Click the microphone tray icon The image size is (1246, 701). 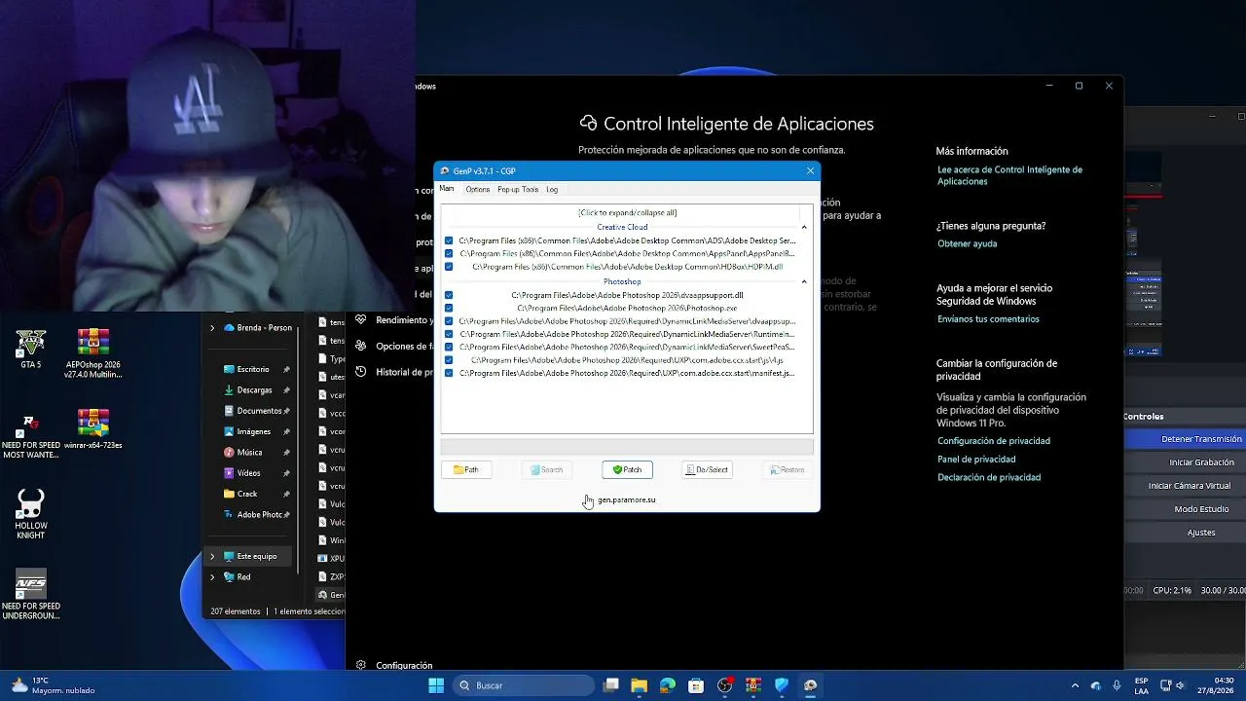[1117, 685]
